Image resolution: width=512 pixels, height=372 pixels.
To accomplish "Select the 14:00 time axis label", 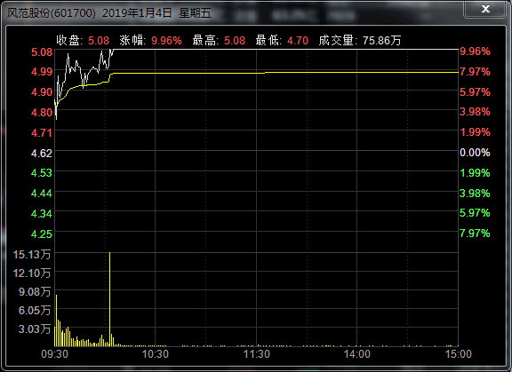I will (357, 354).
